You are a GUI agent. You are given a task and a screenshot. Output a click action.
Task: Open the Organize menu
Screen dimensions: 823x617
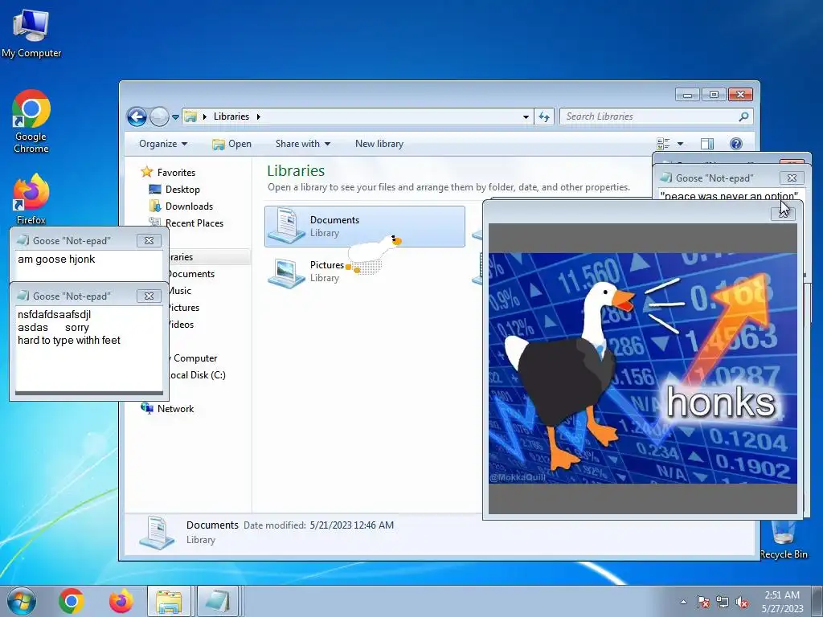[162, 144]
